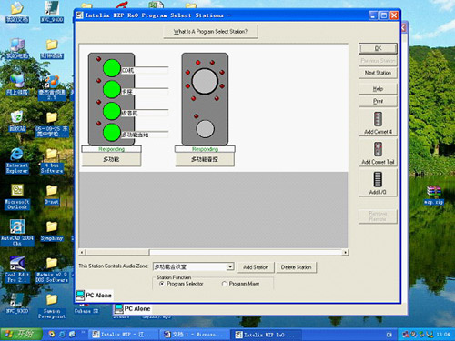455x341 pixels.
Task: Switch to Microsoft Word document taskbar item
Action: (194, 335)
